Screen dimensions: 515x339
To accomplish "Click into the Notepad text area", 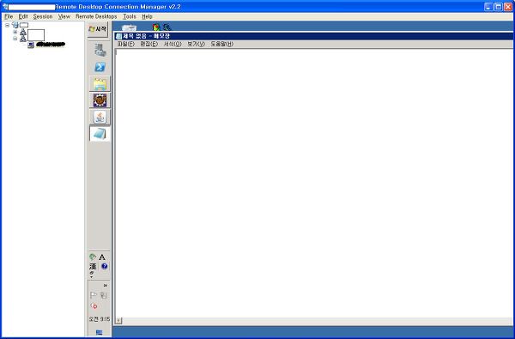I will coord(313,183).
